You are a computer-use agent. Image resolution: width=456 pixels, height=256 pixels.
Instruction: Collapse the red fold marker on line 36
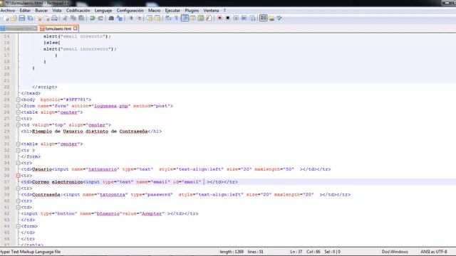pyautogui.click(x=19, y=176)
